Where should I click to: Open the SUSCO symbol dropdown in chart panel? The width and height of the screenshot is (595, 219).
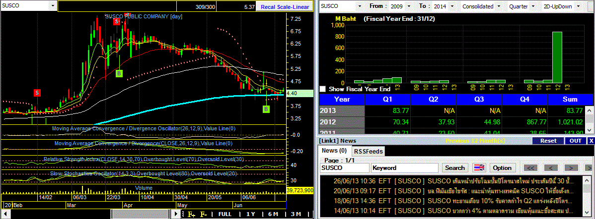click(52, 6)
